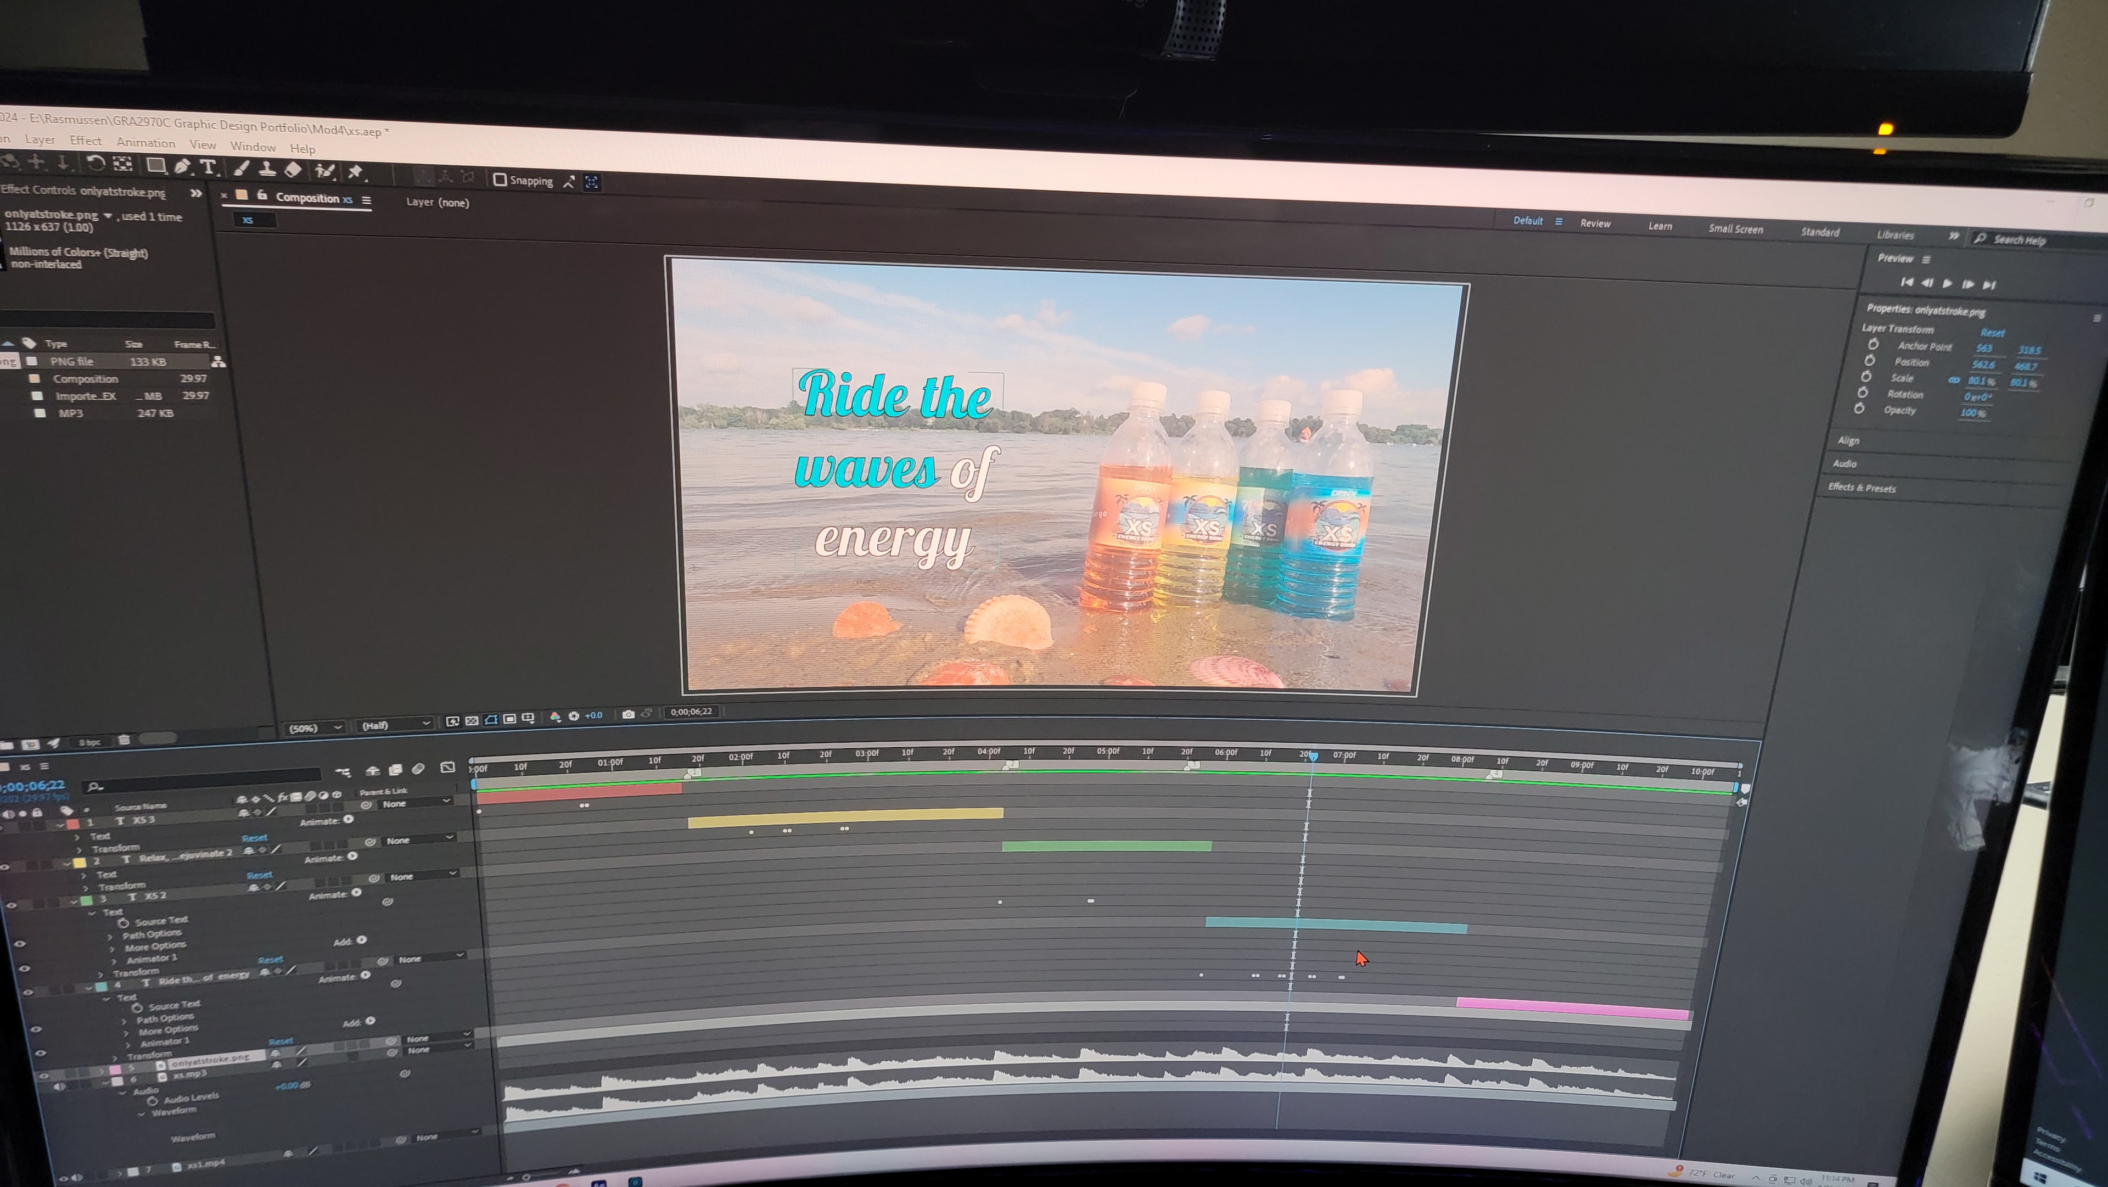2108x1187 pixels.
Task: Collapse the XS 3 layer twirl arrow
Action: (60, 826)
